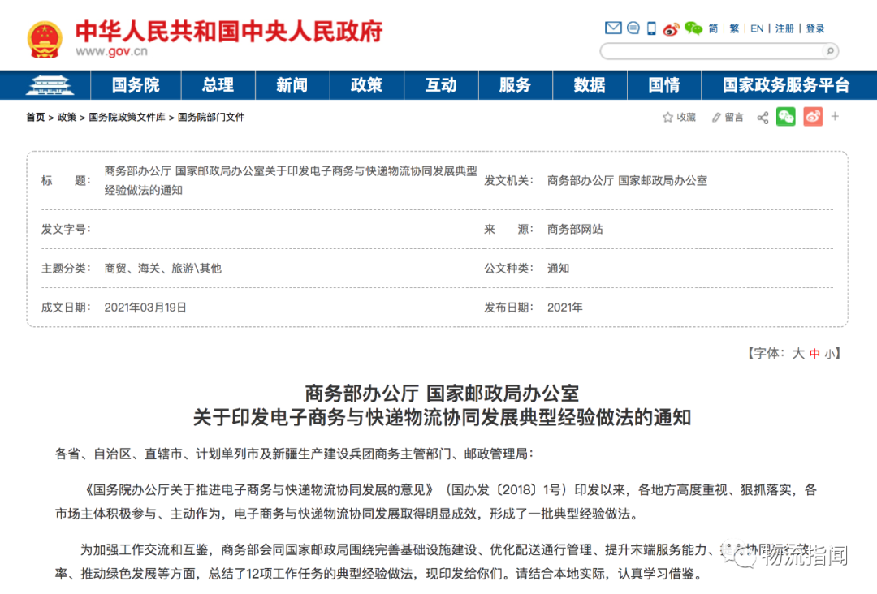This screenshot has width=877, height=594.
Task: Switch to simplified Chinese 简
Action: point(713,28)
